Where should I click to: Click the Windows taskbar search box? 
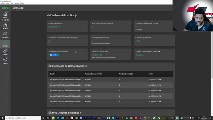(x=23, y=118)
